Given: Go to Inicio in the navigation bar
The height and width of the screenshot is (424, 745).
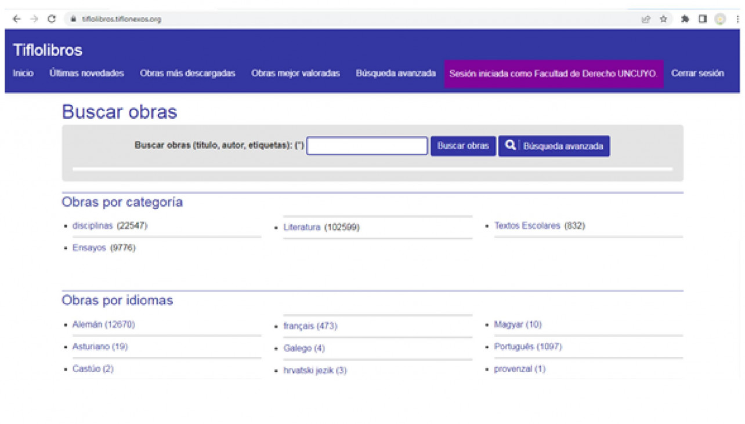Looking at the screenshot, I should coord(23,74).
